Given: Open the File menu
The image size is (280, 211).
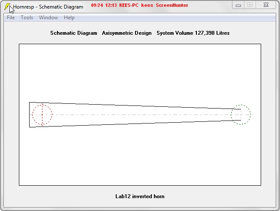Looking at the screenshot, I should click(x=11, y=18).
